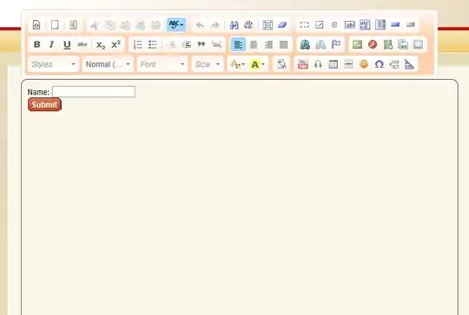
Task: Insert a Checkbox form field
Action: coord(320,25)
